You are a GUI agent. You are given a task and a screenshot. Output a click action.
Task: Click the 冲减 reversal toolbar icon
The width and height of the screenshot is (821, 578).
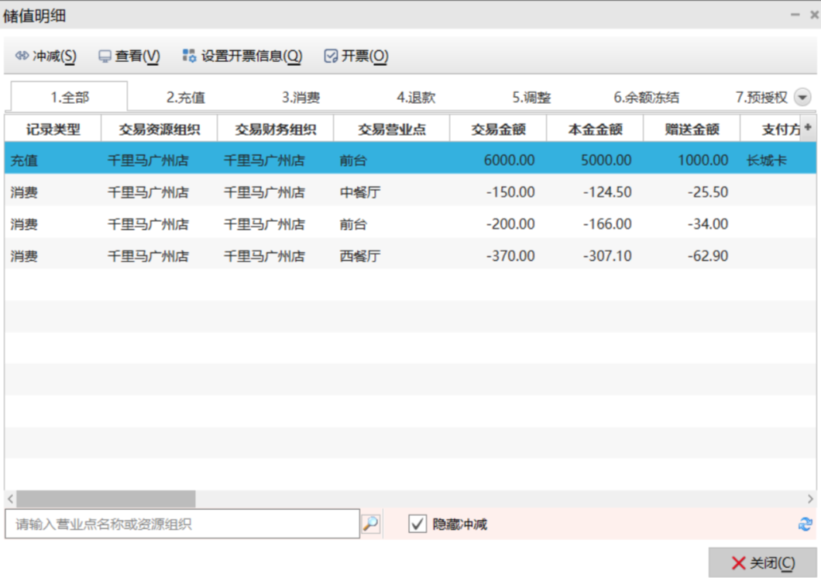22,56
